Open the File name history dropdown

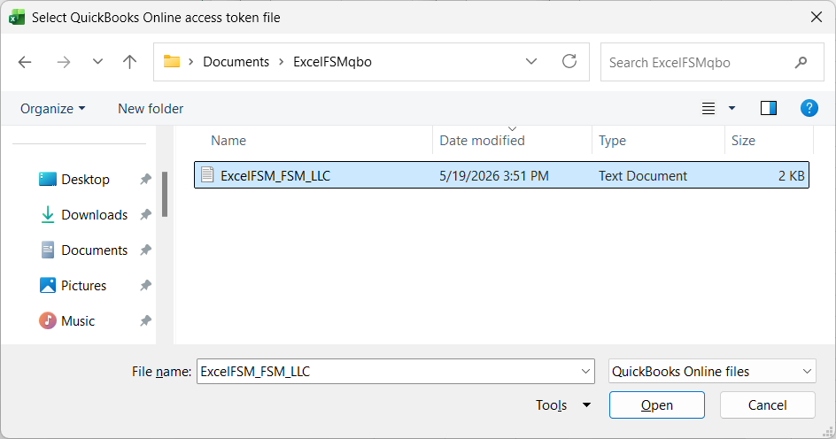(585, 372)
